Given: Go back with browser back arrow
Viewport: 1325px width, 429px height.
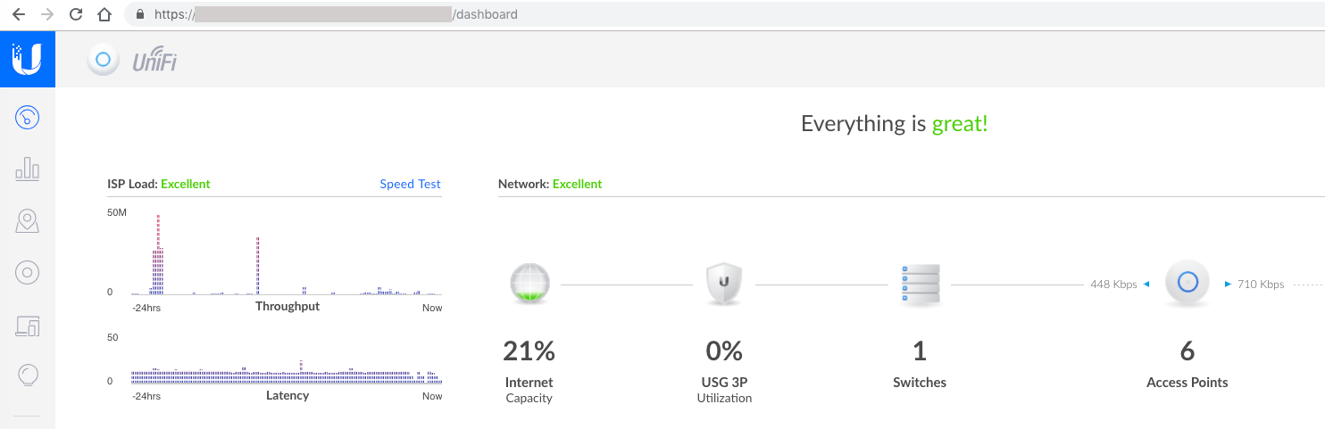Looking at the screenshot, I should point(19,14).
